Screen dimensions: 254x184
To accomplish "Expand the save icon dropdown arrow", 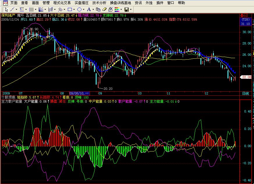I will pos(131,9).
